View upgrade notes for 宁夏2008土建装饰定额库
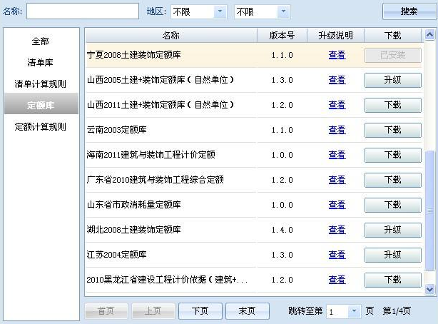 337,55
